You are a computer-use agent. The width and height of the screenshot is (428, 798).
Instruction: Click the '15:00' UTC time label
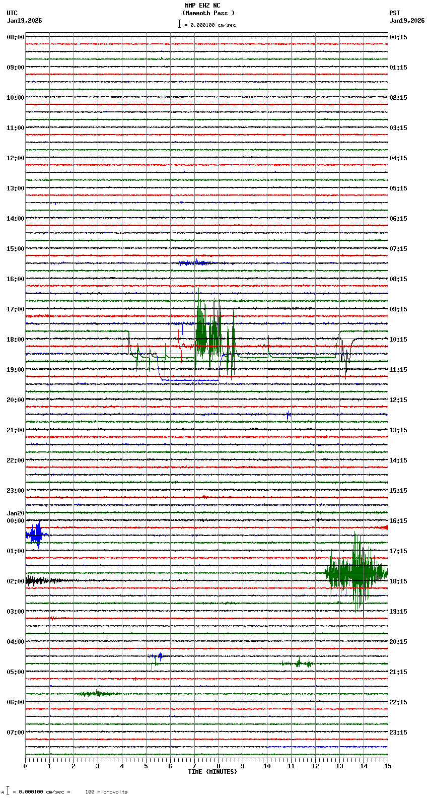click(16, 249)
